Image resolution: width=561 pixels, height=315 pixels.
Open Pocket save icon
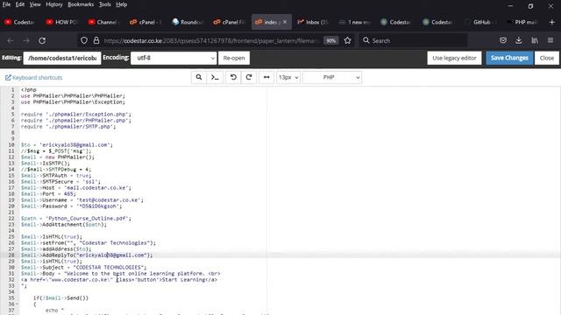pyautogui.click(x=503, y=41)
